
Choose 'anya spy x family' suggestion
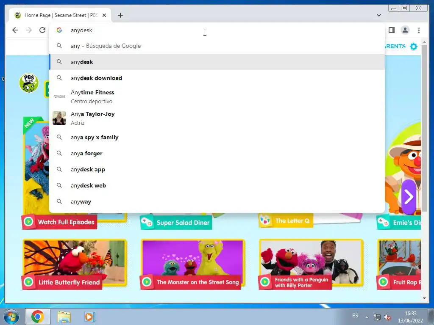[217, 138]
